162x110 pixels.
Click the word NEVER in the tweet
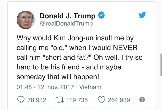(x=126, y=48)
